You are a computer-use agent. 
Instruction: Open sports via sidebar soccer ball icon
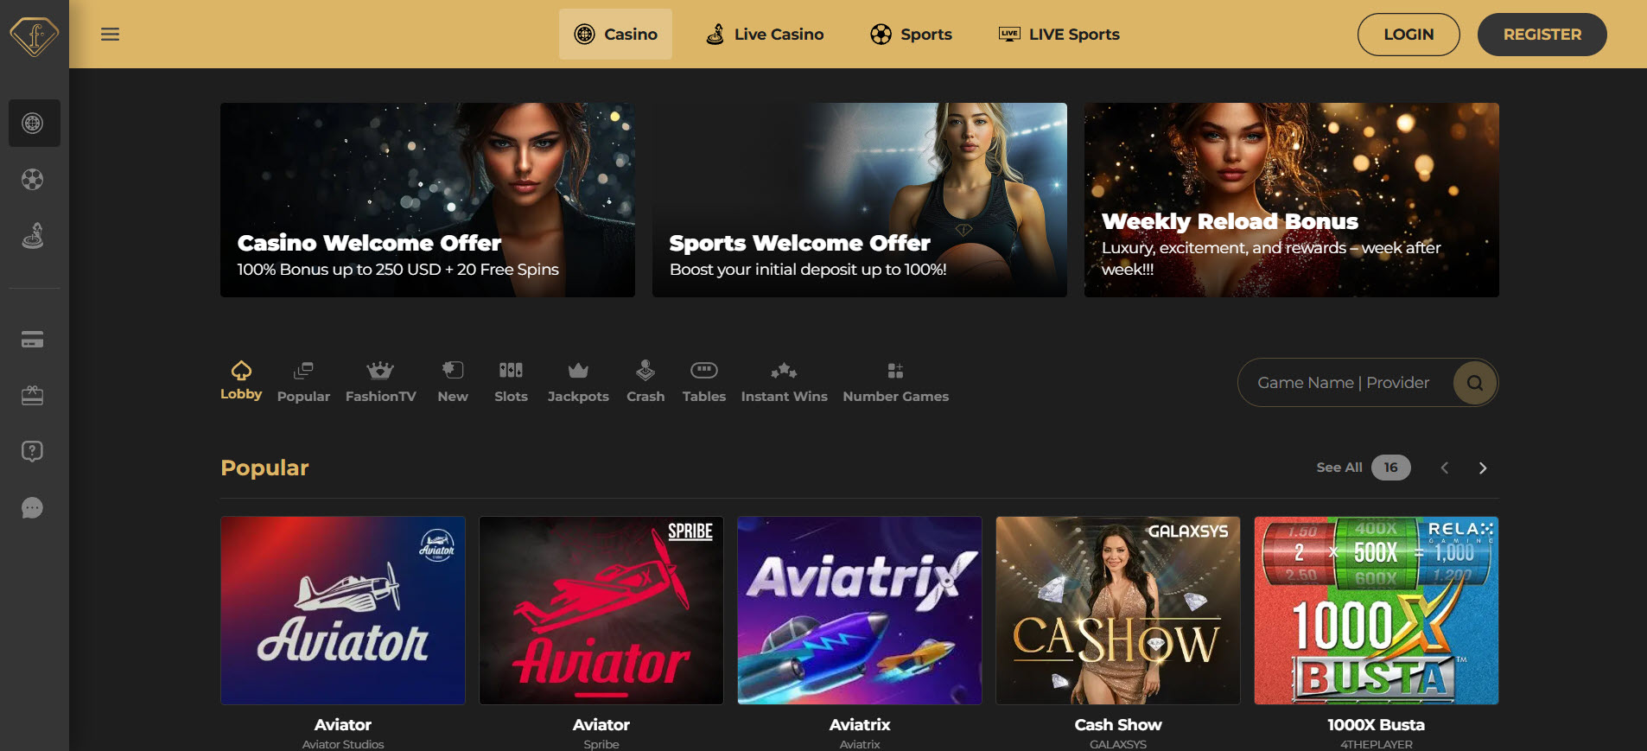tap(33, 180)
